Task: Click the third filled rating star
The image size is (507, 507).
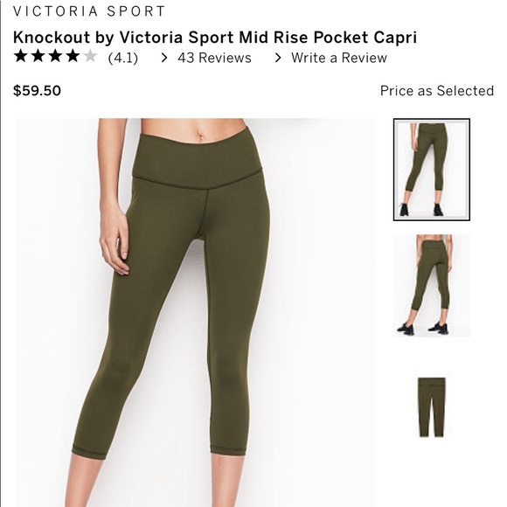Action: 55,56
